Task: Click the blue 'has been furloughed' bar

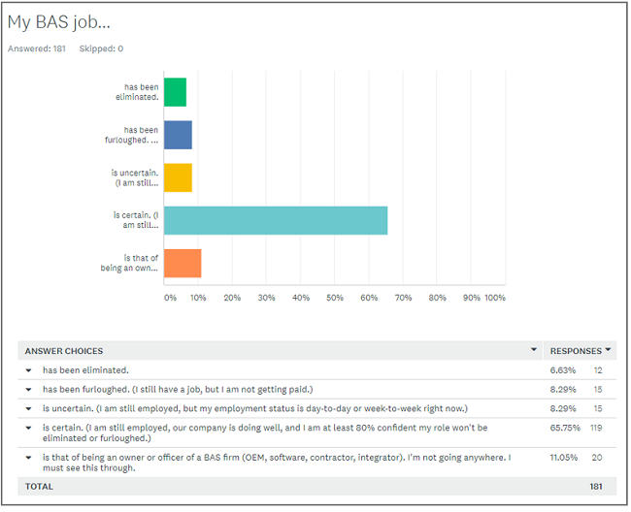Action: (x=178, y=135)
